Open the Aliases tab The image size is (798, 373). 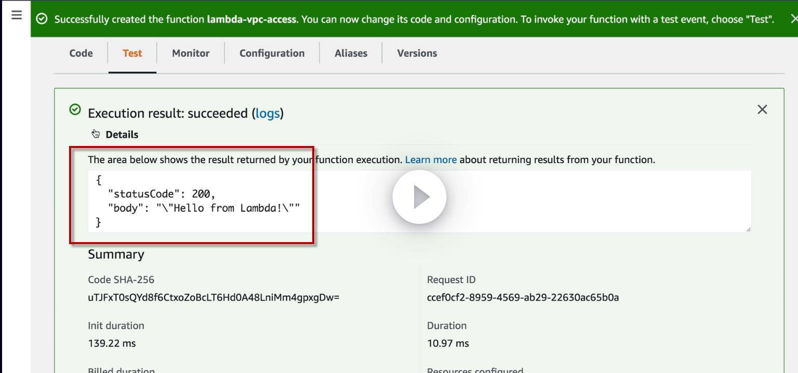click(x=351, y=53)
